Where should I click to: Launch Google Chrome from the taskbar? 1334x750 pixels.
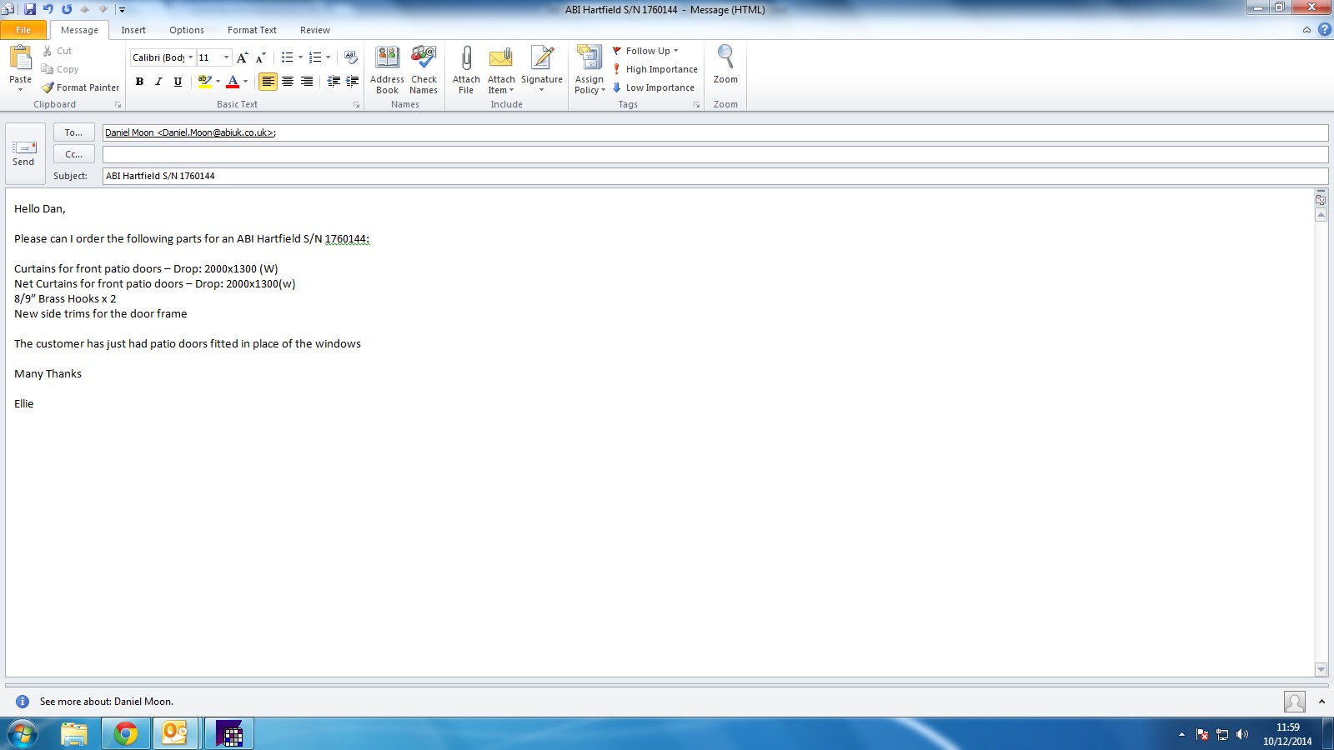coord(126,733)
